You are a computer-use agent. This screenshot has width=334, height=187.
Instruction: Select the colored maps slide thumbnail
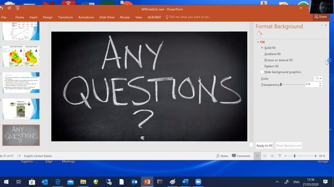pyautogui.click(x=21, y=56)
